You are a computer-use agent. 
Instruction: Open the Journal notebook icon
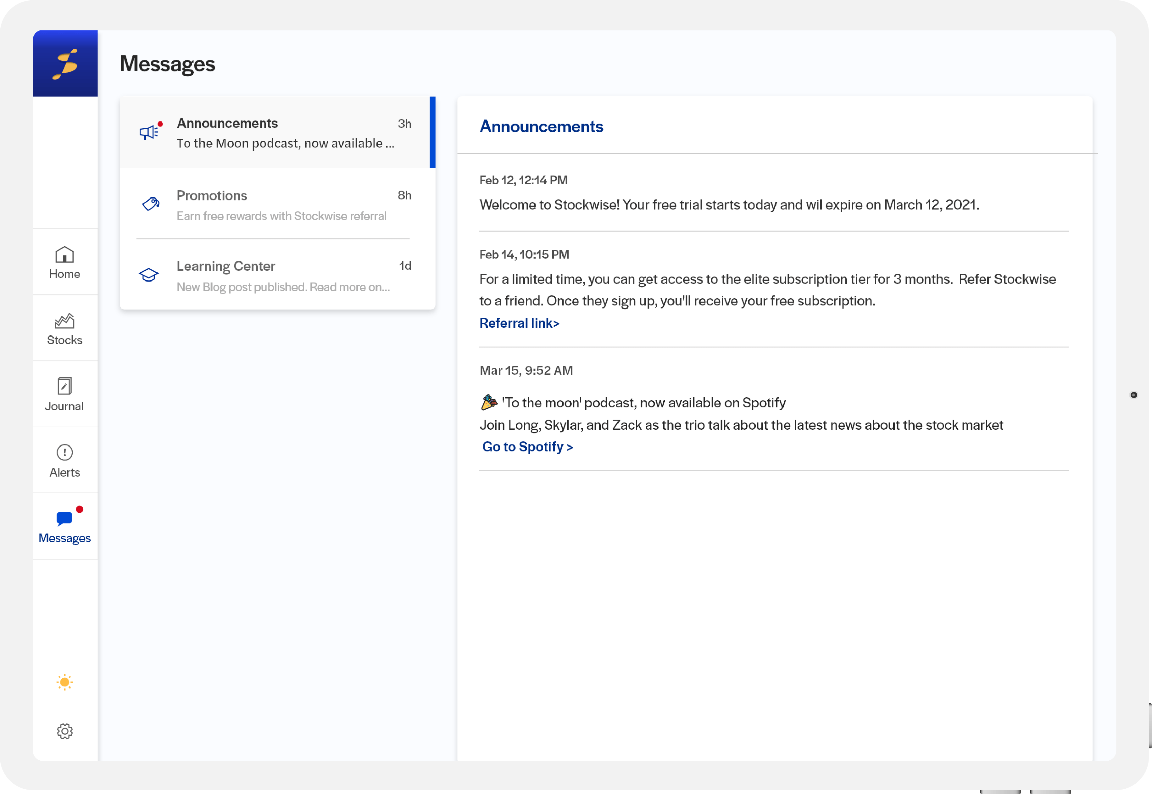click(65, 386)
